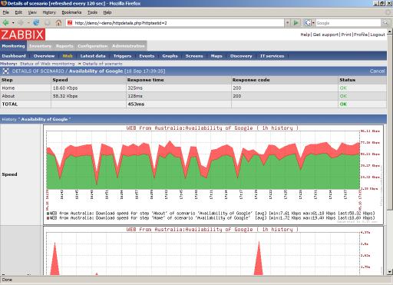The image size is (393, 285).
Task: Expand the address bar URL dropdown
Action: pos(288,23)
